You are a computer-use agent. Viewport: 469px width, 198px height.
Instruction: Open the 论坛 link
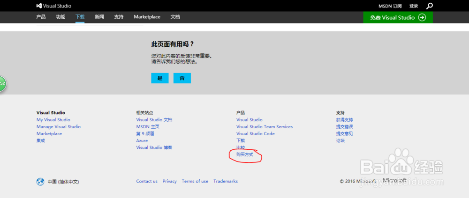340,140
